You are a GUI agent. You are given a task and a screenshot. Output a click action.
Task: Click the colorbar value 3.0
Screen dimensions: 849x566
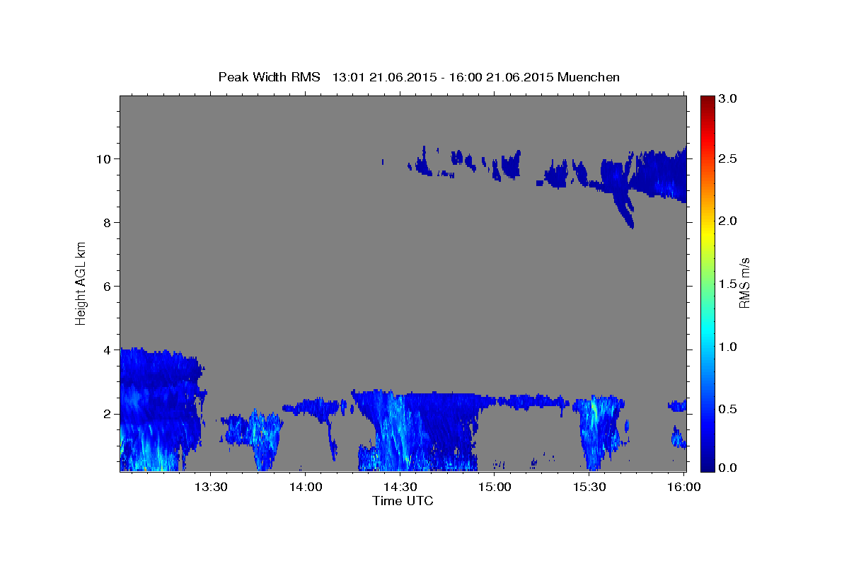coord(728,98)
